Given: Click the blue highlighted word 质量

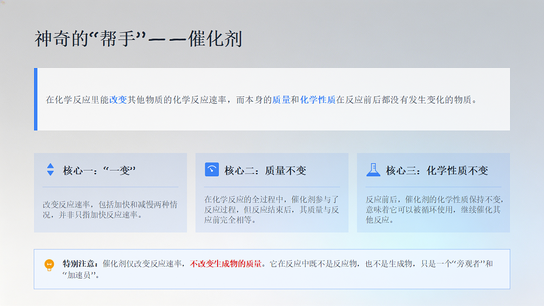Looking at the screenshot, I should coord(281,100).
